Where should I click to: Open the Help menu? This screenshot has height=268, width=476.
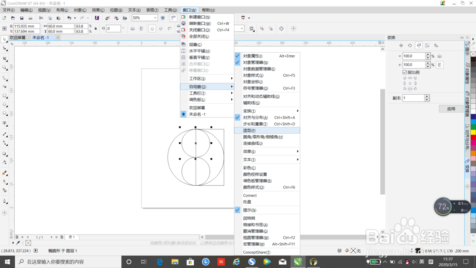tap(208, 10)
